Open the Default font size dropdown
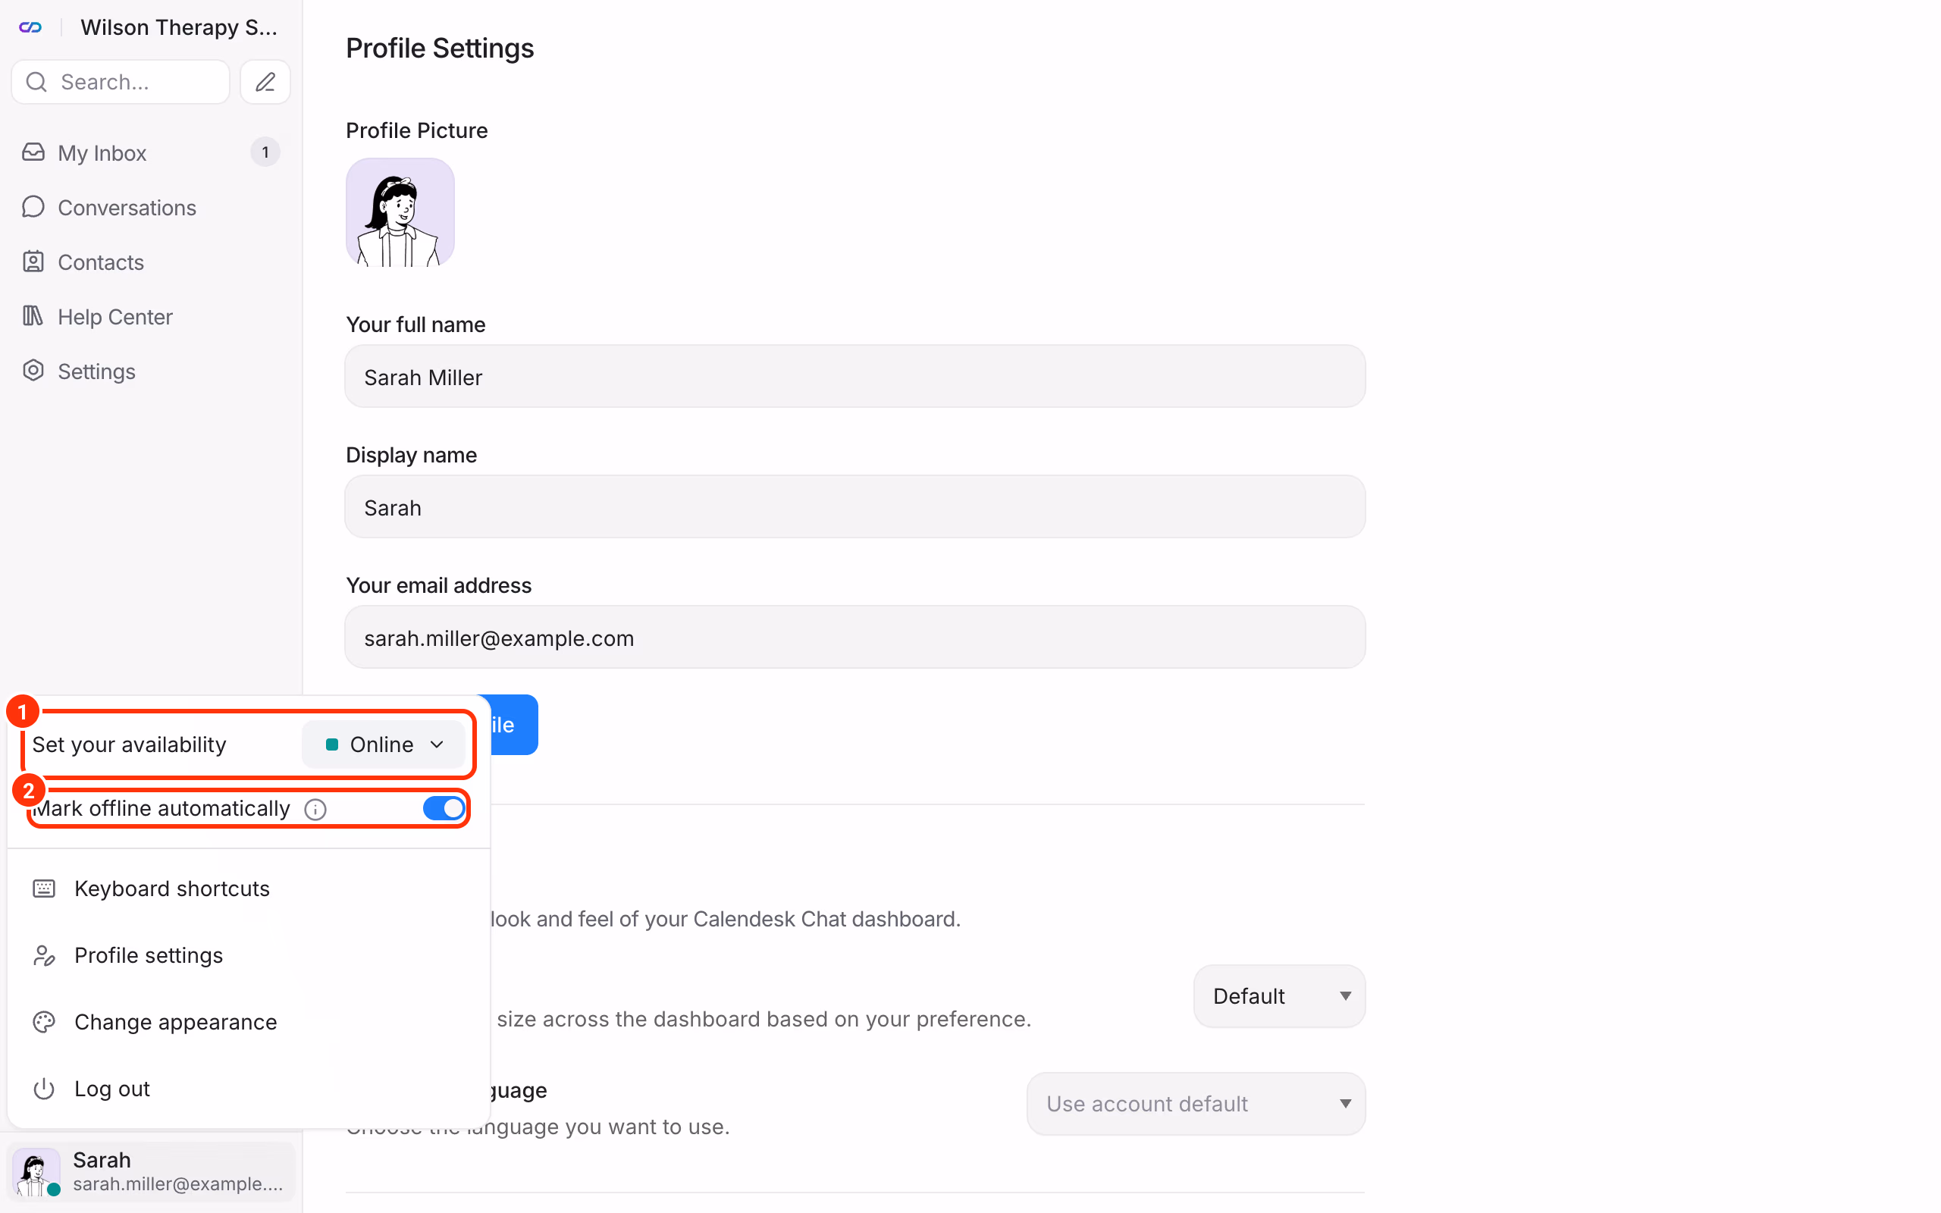Screen dimensions: 1941x1213 tap(1279, 995)
